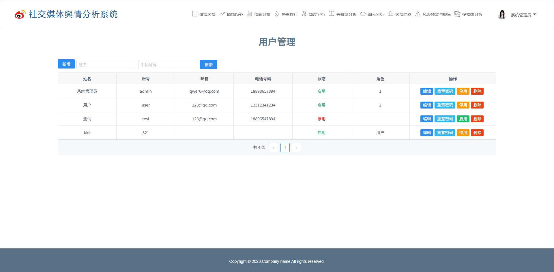This screenshot has height=272, width=554.
Task: Disable the admin account
Action: [463, 91]
